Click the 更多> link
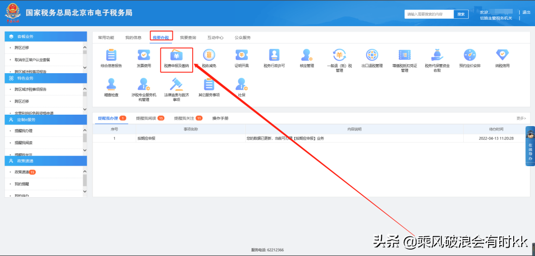The height and width of the screenshot is (256, 535). [x=521, y=118]
